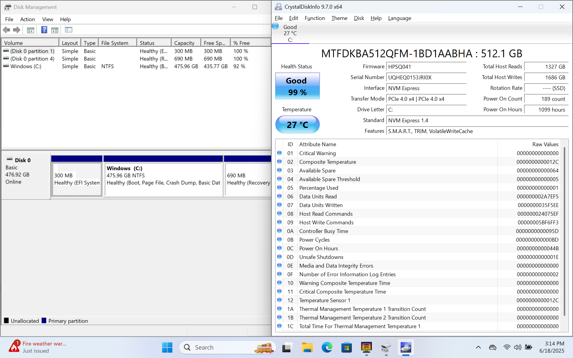Click the Back arrow in Disk Management toolbar
The height and width of the screenshot is (358, 573).
6,30
